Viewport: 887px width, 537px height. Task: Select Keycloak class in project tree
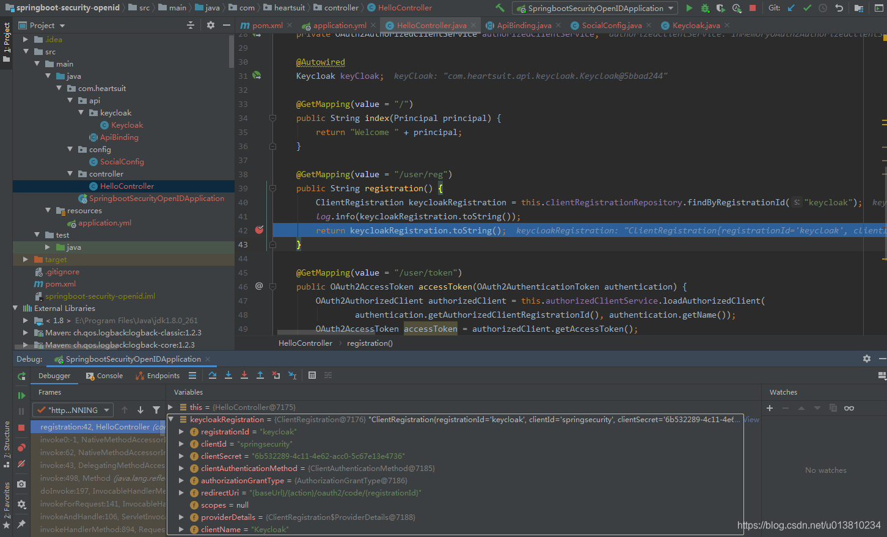point(127,125)
